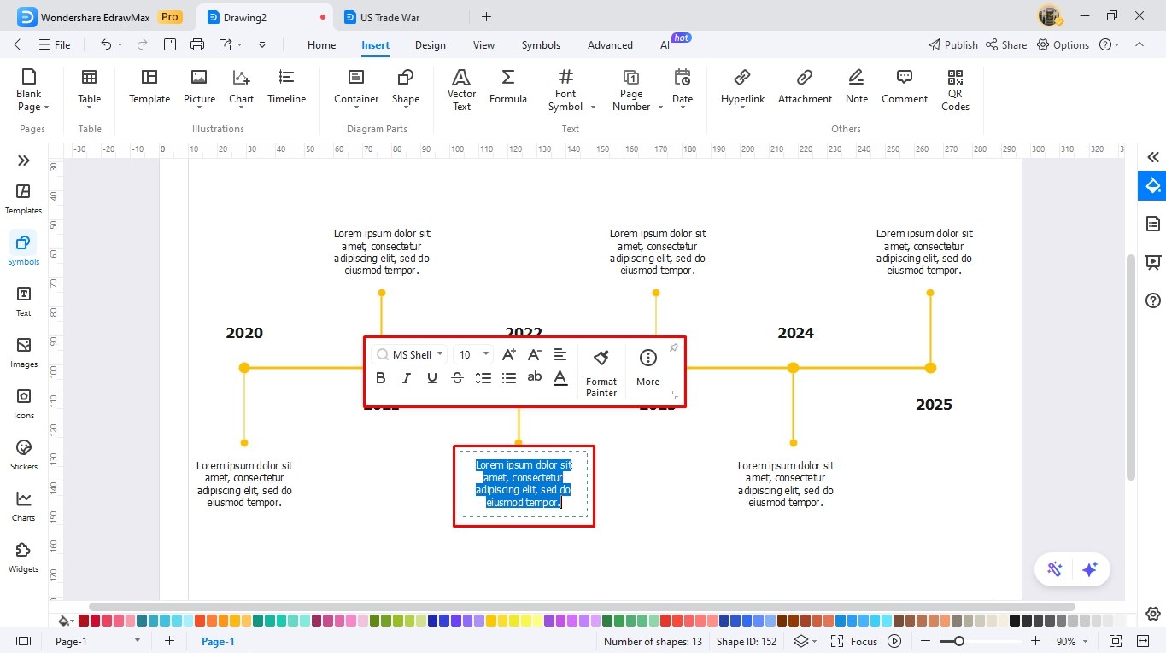Open the Text sidebar panel
The height and width of the screenshot is (653, 1166).
pos(24,301)
